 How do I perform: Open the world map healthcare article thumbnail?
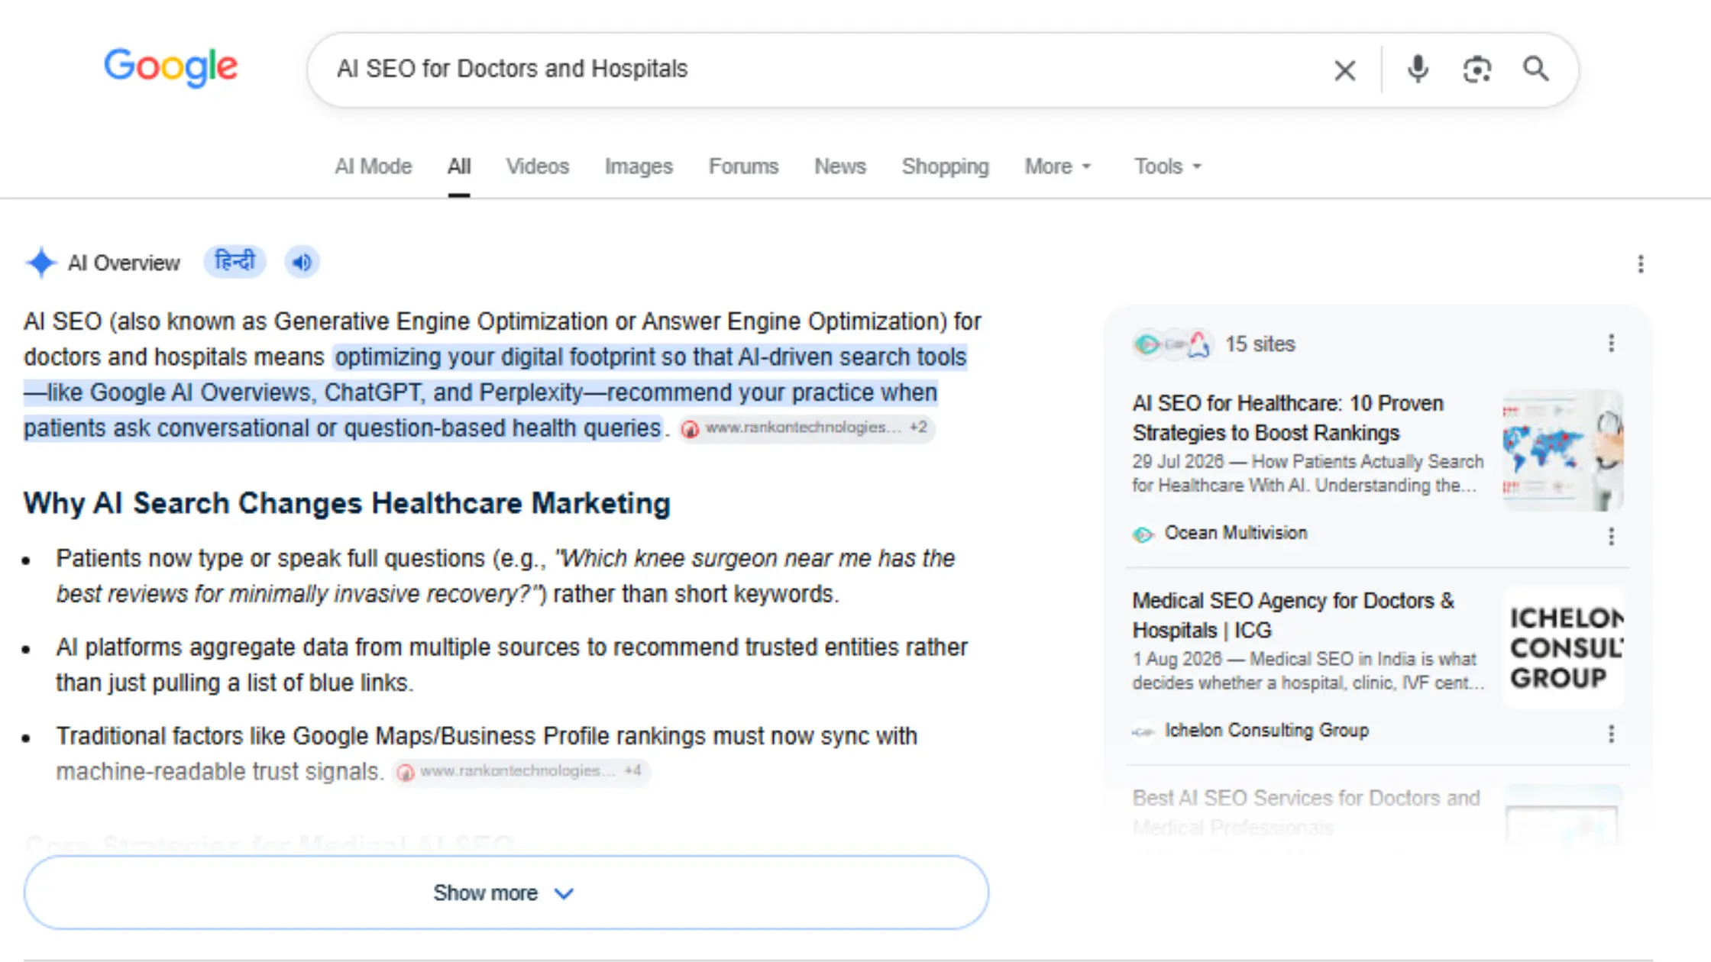tap(1563, 450)
